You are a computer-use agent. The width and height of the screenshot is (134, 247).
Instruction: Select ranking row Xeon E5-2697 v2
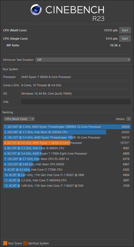tap(67, 159)
